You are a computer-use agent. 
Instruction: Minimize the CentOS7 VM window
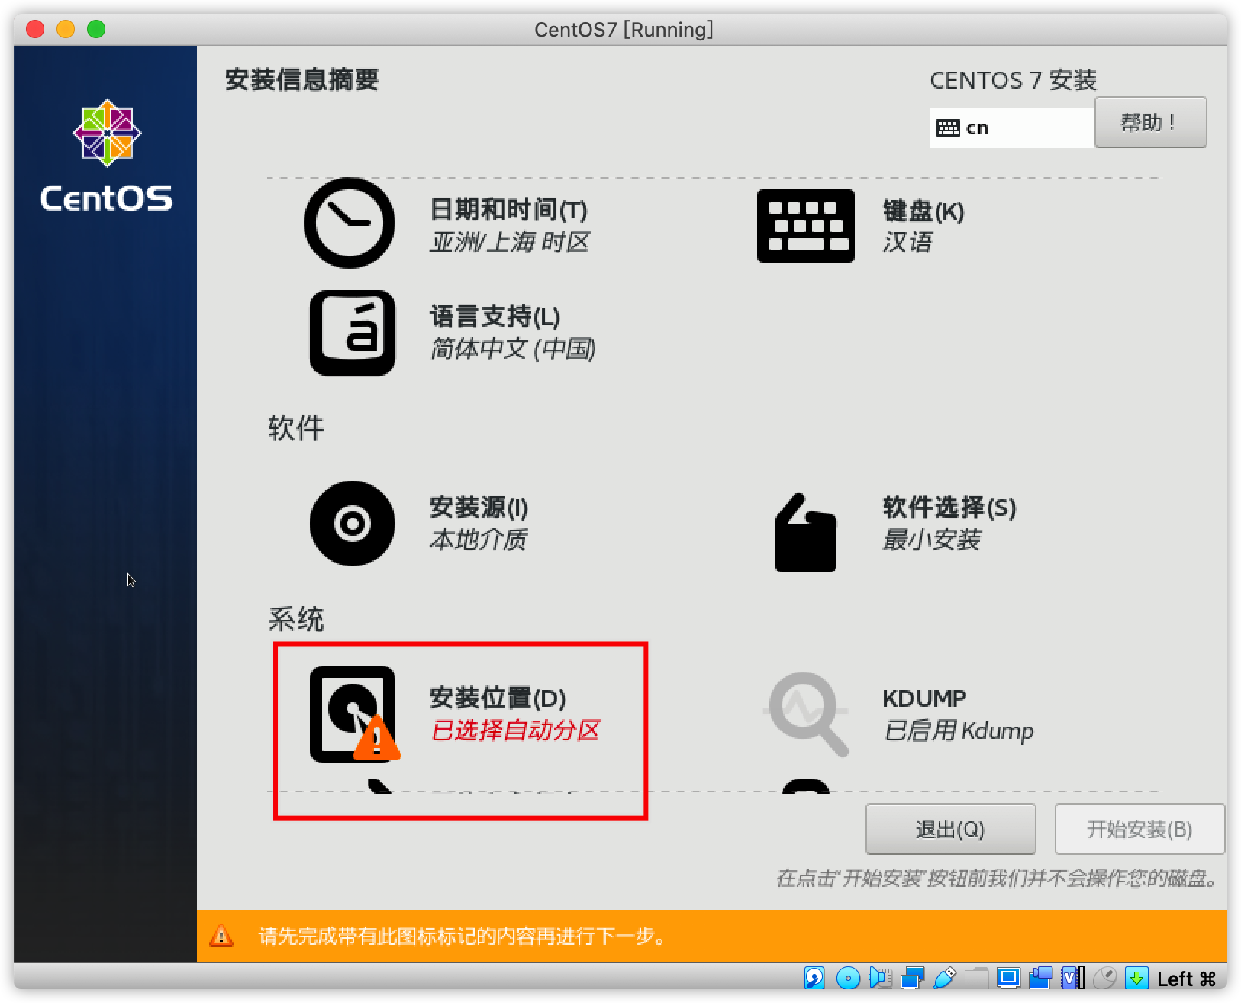pos(66,30)
